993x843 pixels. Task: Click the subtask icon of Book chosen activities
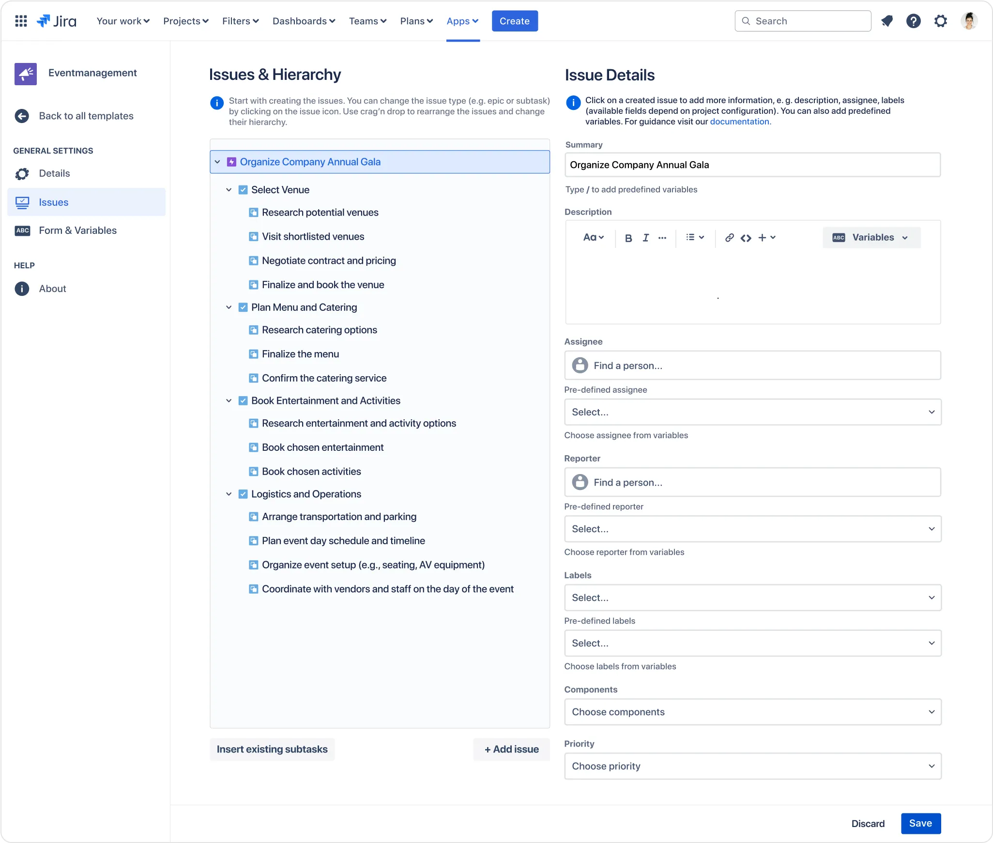click(253, 472)
